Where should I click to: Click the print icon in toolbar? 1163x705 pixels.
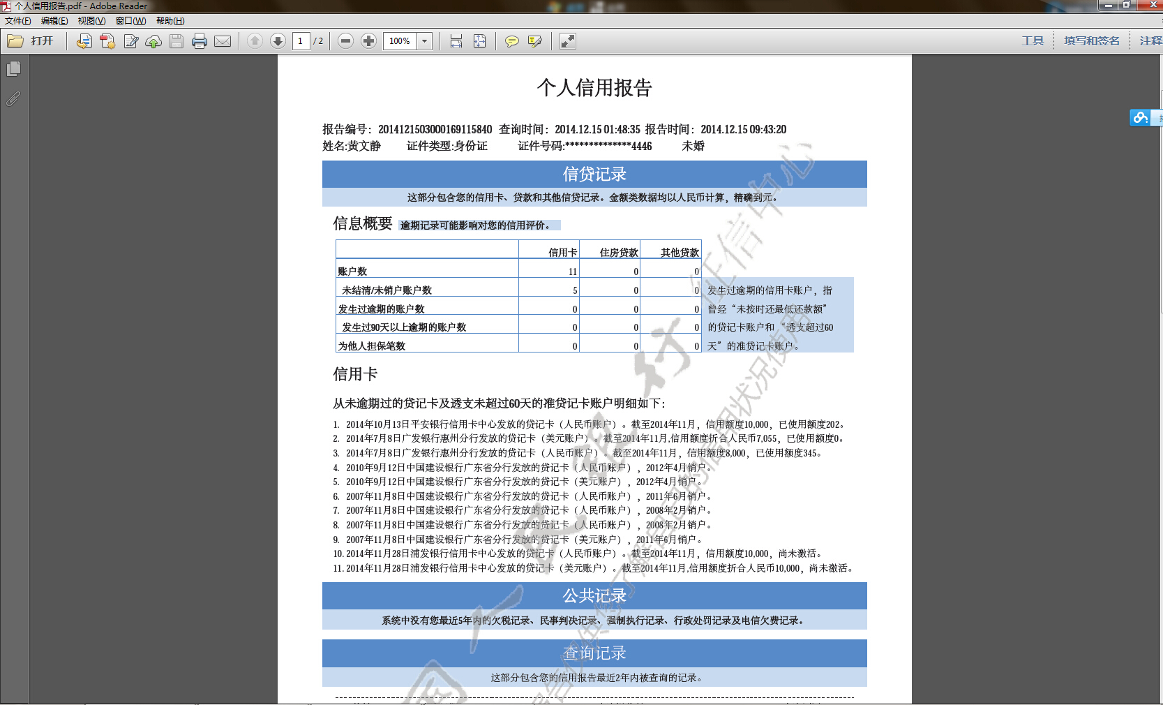200,41
